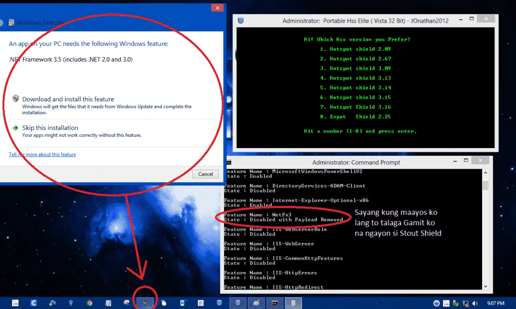The width and height of the screenshot is (516, 309).
Task: Click 'Hi! Which Hss version you Prefer?' heading
Action: pyautogui.click(x=357, y=39)
